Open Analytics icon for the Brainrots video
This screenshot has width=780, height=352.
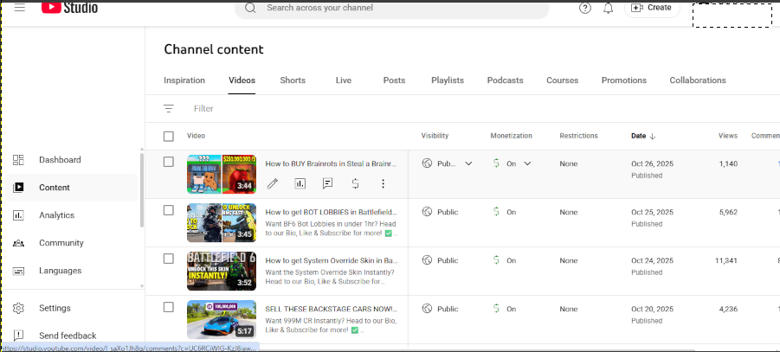tap(300, 183)
